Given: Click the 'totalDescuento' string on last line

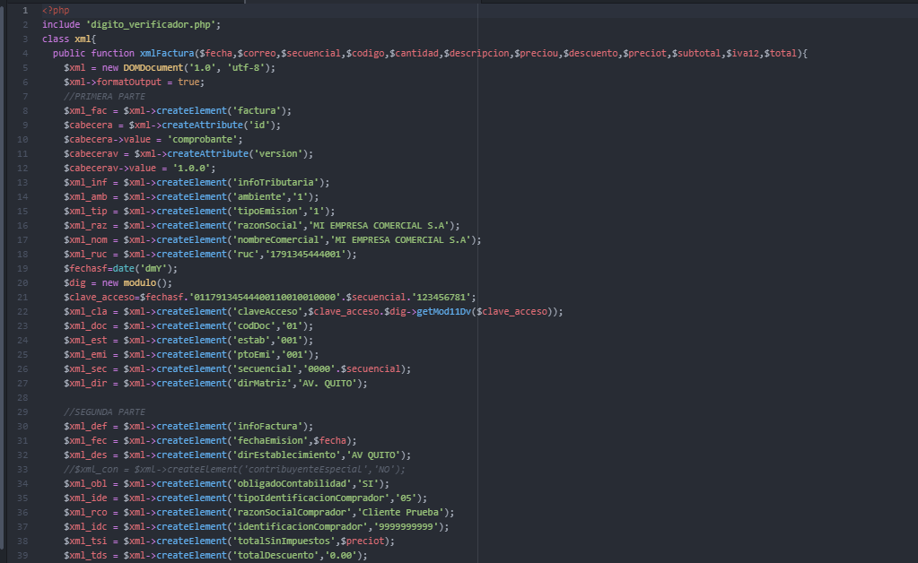Looking at the screenshot, I should 275,555.
